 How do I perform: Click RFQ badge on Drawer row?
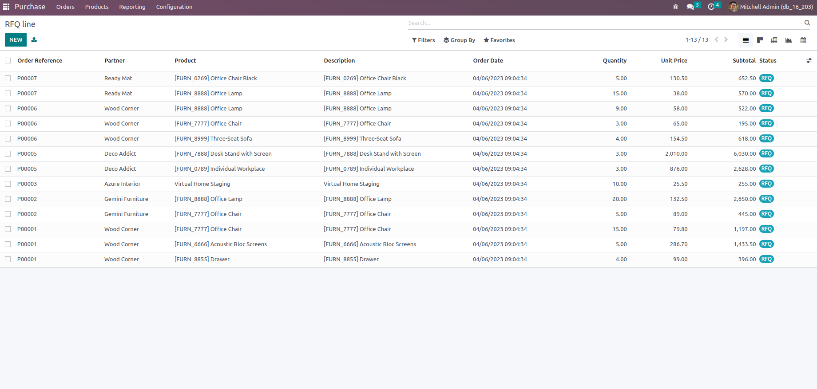(x=766, y=259)
